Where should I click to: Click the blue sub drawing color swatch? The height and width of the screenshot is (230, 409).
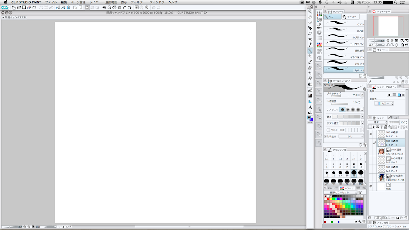311,120
